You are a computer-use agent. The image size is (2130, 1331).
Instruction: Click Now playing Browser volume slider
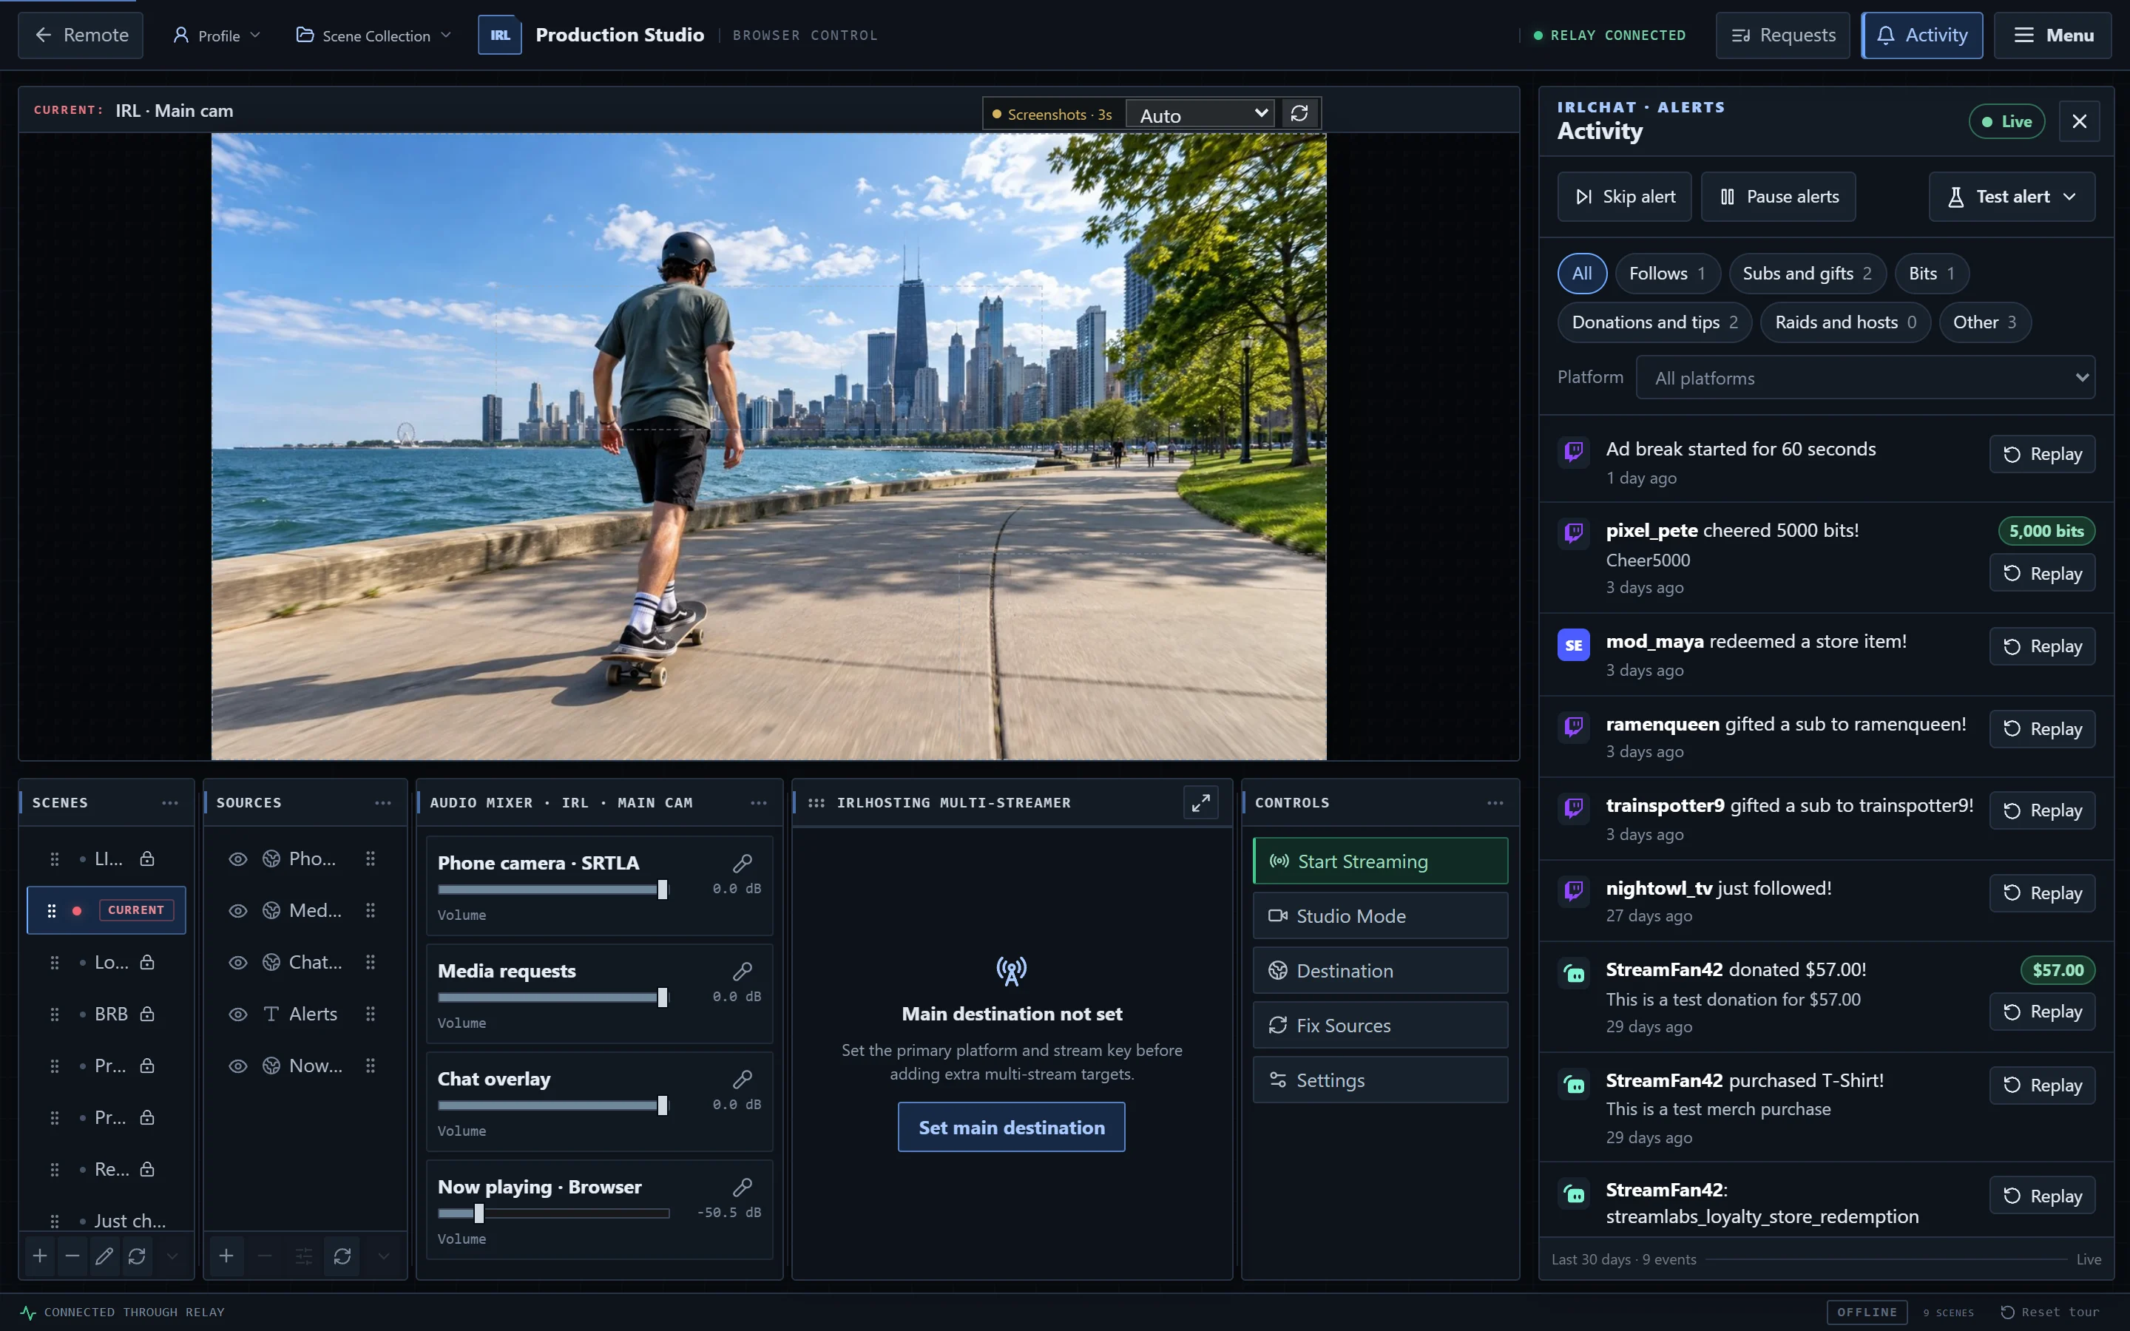coord(554,1213)
